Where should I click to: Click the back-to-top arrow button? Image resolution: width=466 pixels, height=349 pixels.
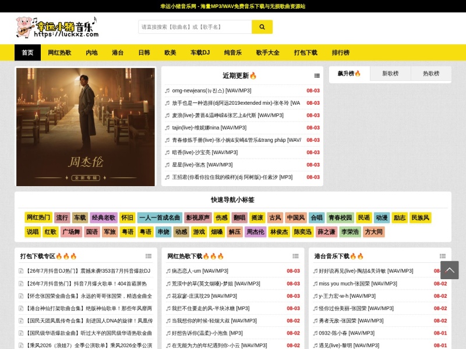pos(449,270)
